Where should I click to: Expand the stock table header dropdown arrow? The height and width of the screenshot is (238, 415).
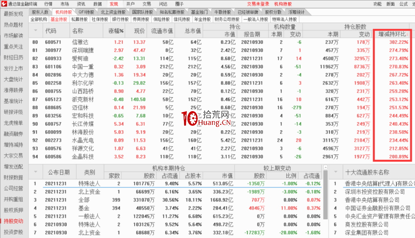[36, 30]
